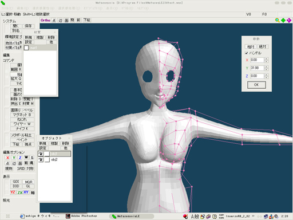Switch view to YZ plane
This screenshot has height=220, width=293.
(x=13, y=192)
